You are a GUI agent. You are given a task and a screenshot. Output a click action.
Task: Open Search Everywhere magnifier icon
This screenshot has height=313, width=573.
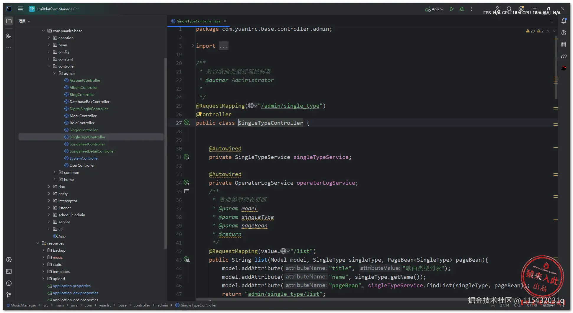(509, 9)
